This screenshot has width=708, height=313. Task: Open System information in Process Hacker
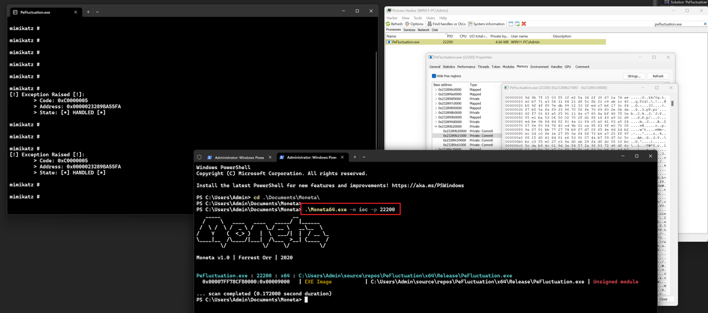[486, 24]
